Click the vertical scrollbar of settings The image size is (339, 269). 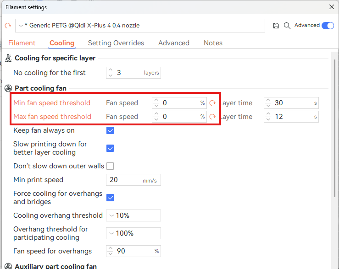tap(335, 137)
